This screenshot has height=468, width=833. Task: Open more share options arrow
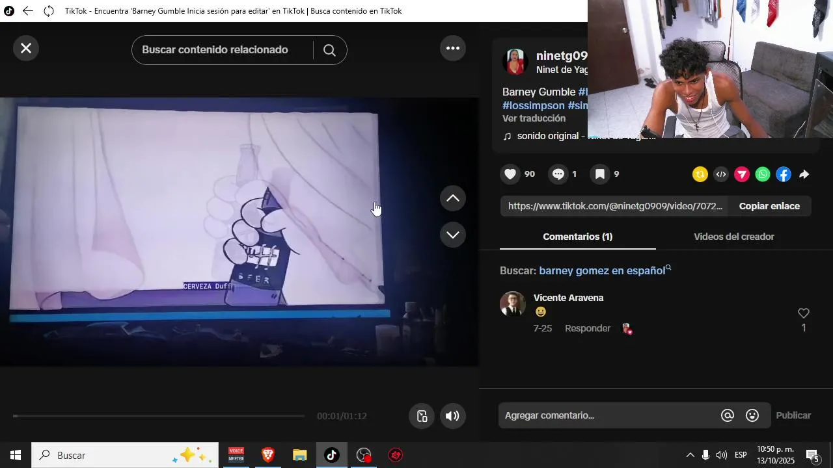(x=804, y=174)
